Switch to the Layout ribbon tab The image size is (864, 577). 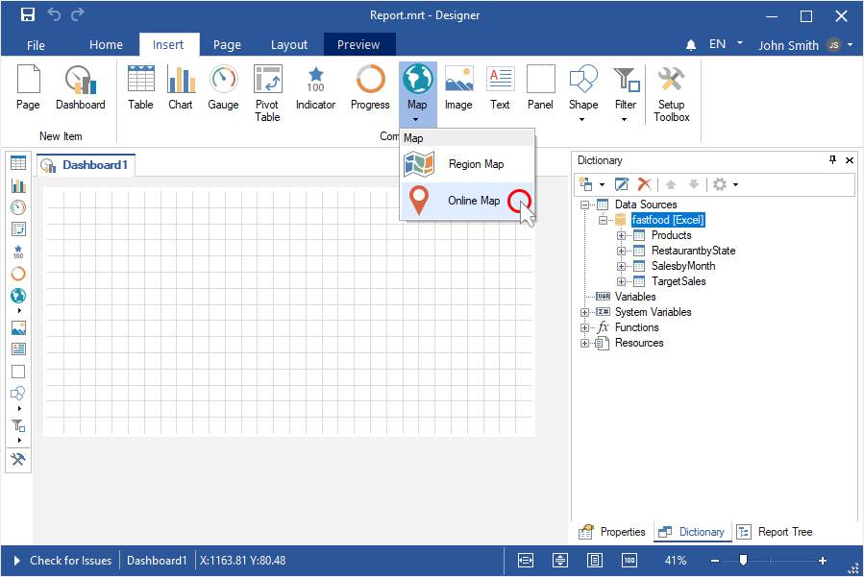[x=289, y=45]
